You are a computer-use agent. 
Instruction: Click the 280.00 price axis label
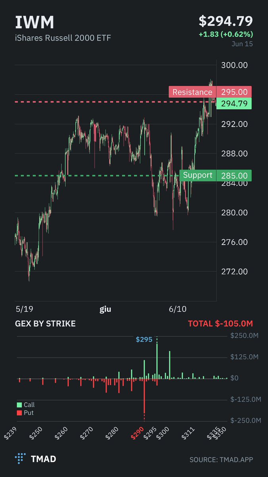click(234, 213)
